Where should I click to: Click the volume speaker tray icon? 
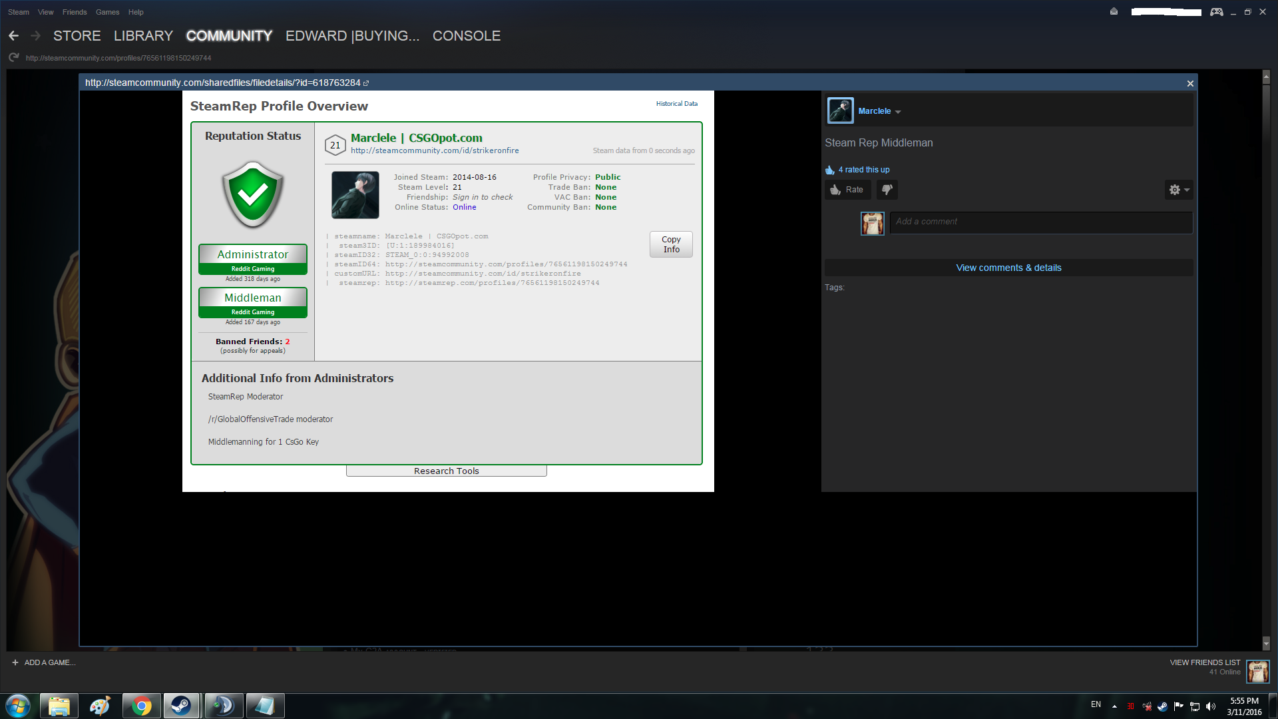coord(1211,706)
